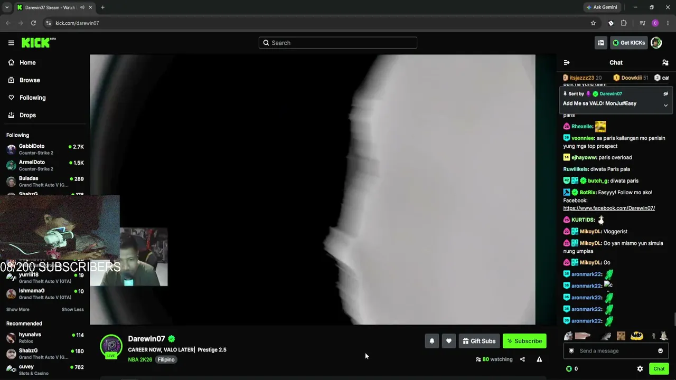Open the browser extensions puzzle icon
Screen dimensions: 676x380
[624, 23]
